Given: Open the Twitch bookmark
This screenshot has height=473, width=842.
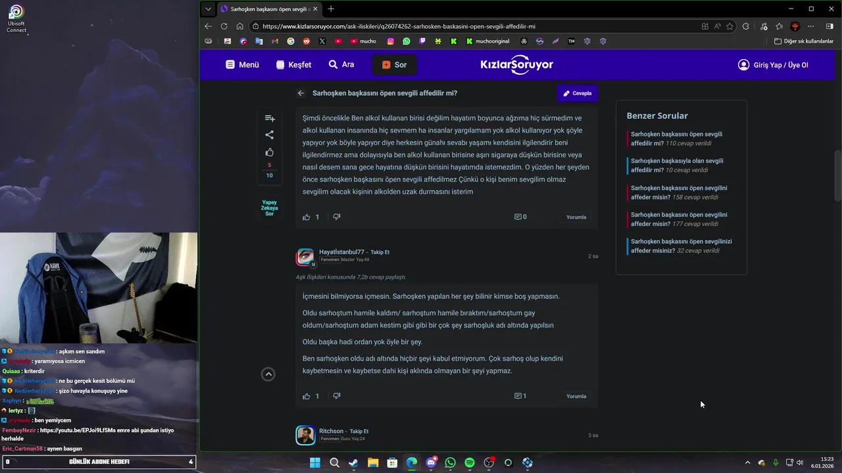Looking at the screenshot, I should 422,41.
